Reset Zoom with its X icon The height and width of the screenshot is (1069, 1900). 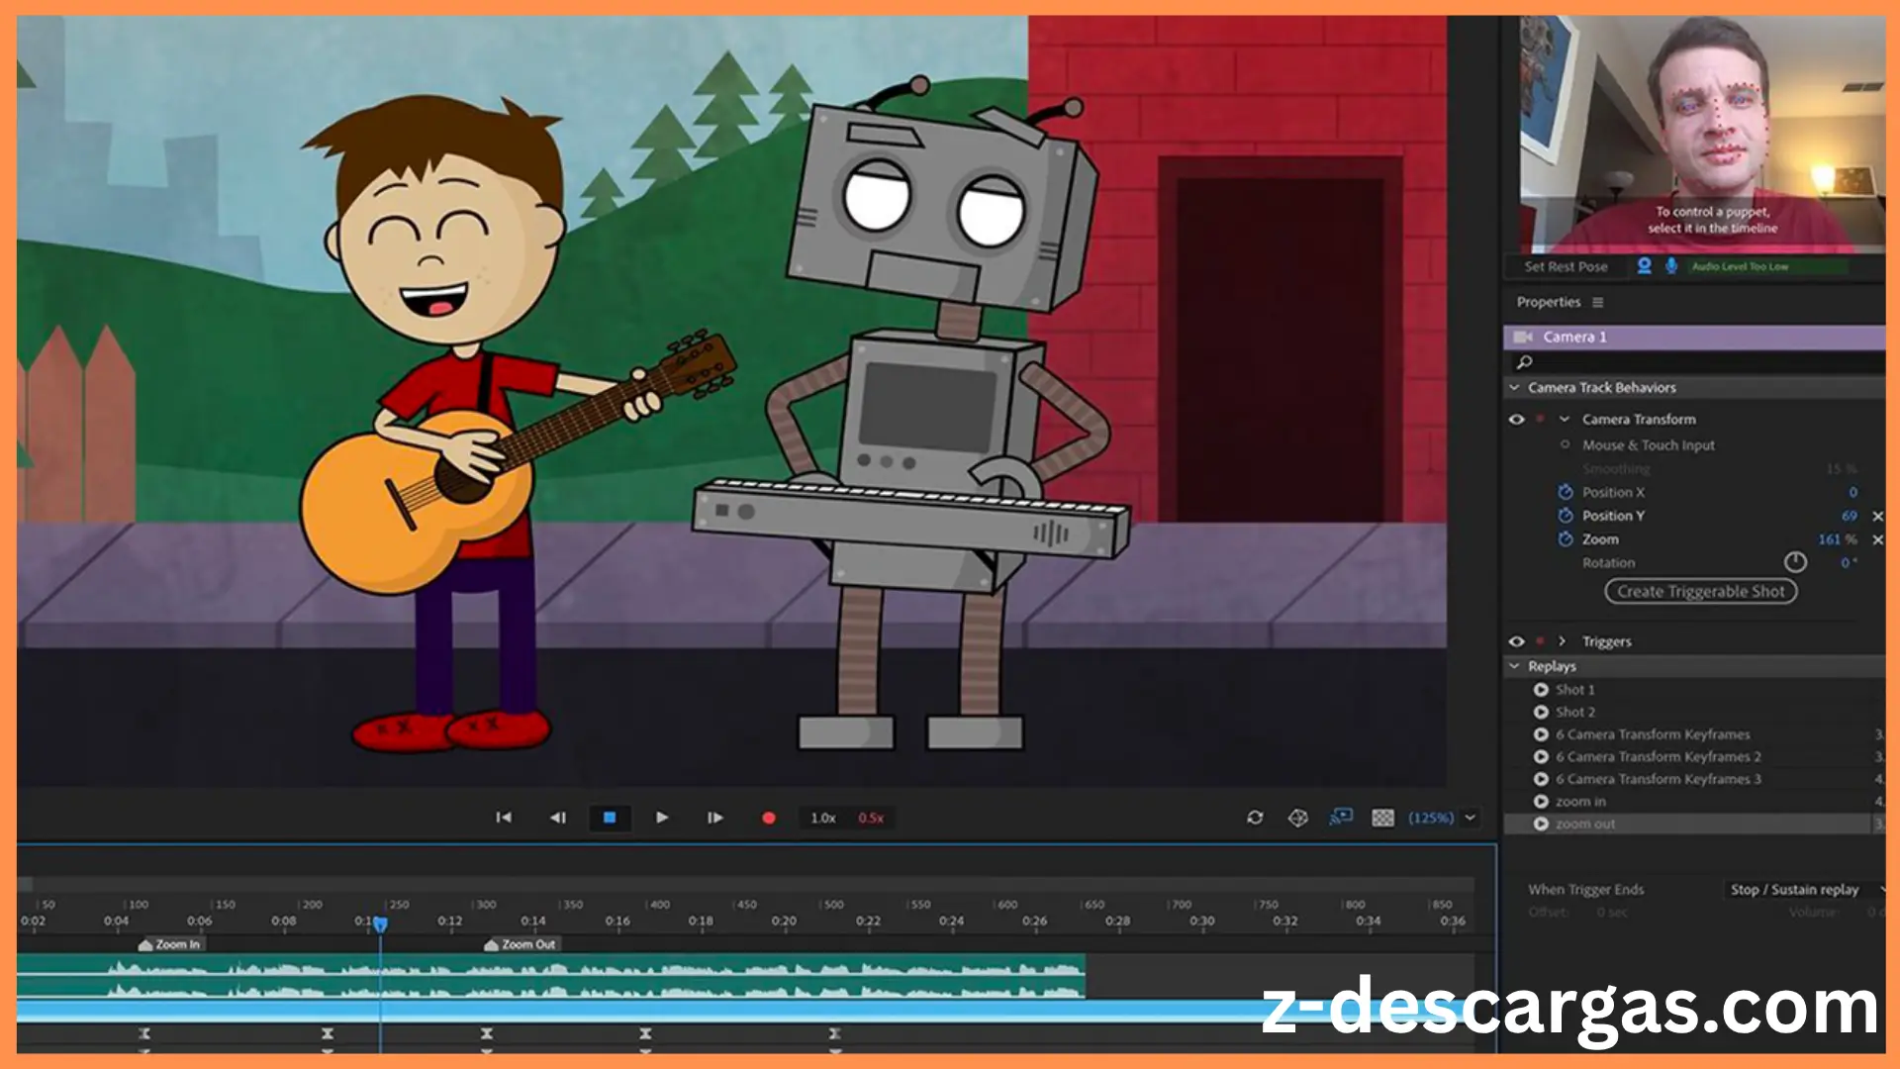[x=1877, y=539]
